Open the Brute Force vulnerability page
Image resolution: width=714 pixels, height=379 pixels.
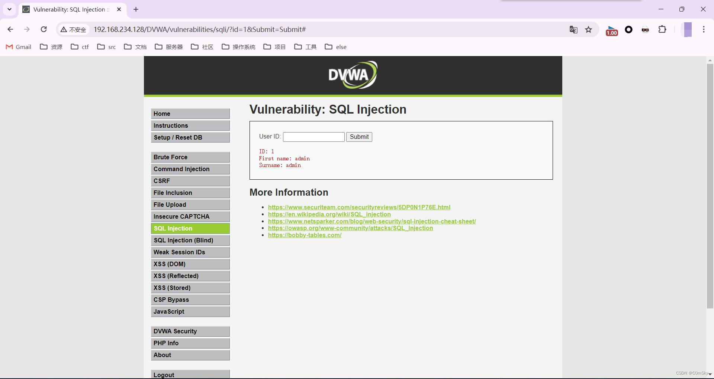pyautogui.click(x=190, y=157)
